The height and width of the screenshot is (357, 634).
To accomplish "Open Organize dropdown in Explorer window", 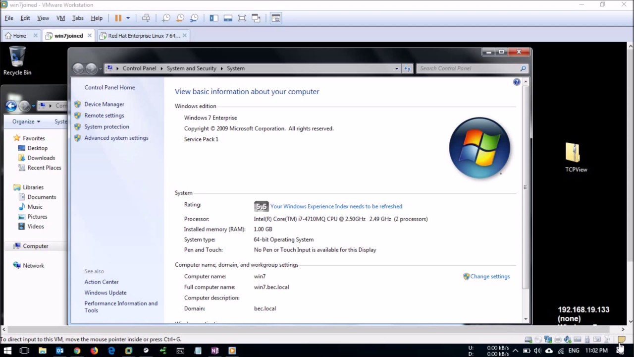I will point(26,121).
